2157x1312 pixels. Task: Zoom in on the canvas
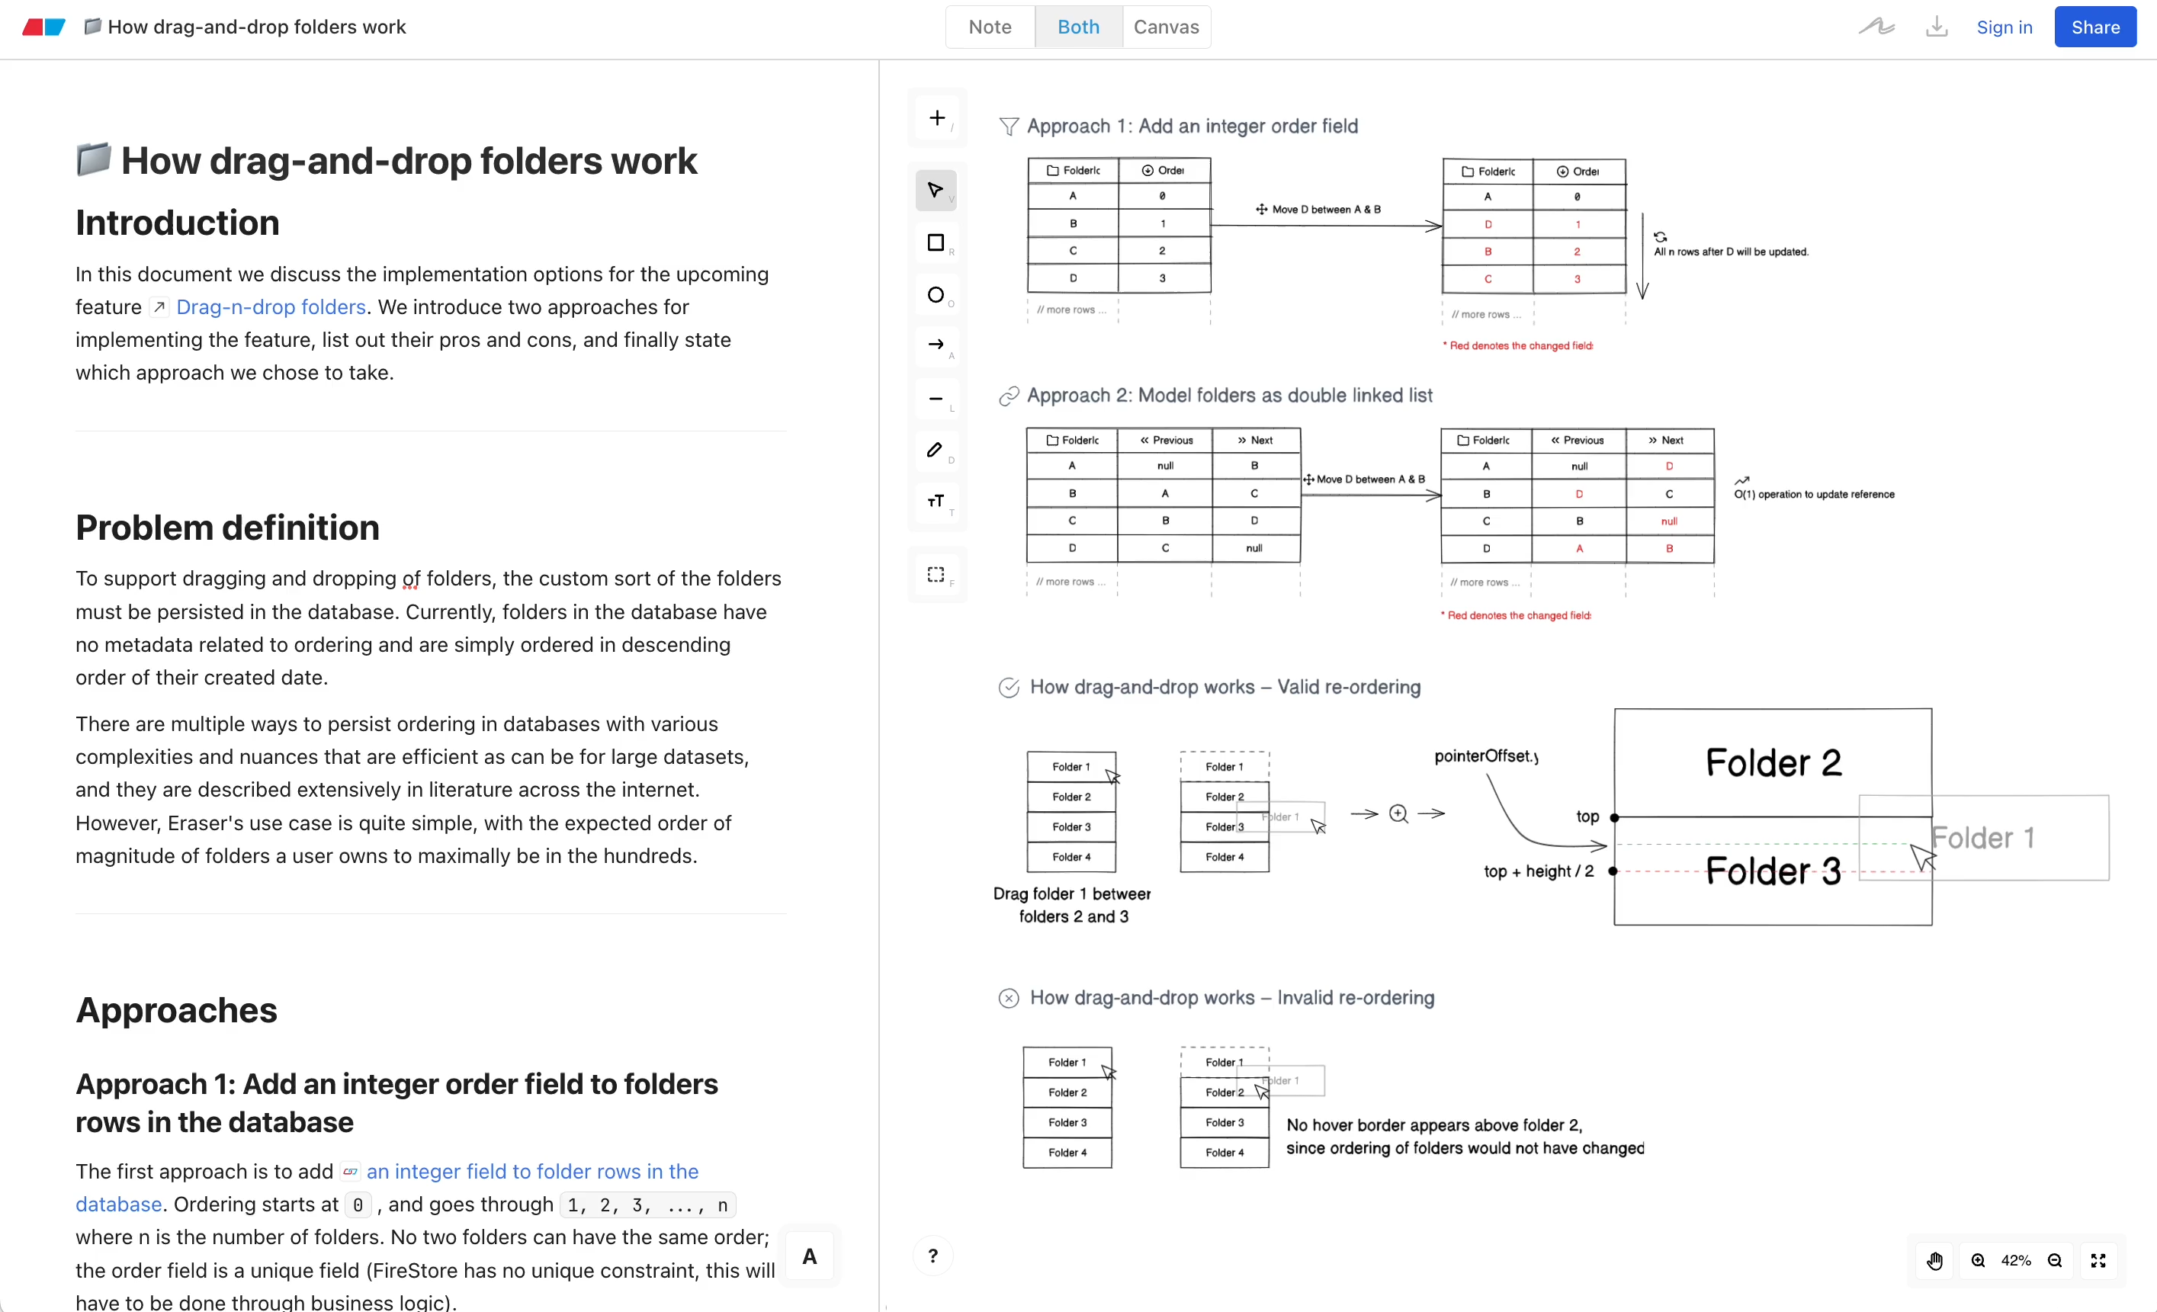coord(1978,1260)
